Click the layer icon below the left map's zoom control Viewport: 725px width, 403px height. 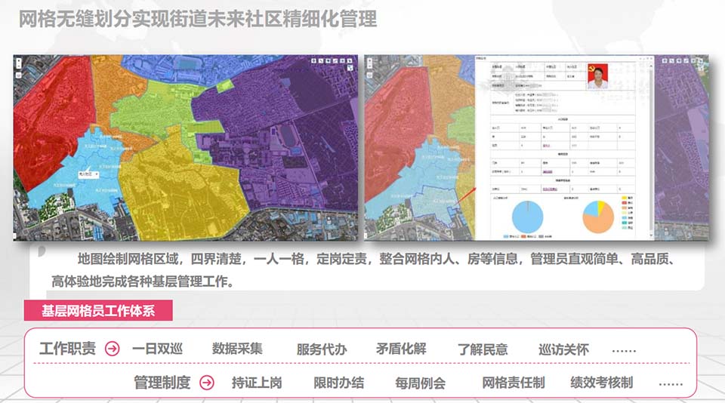(18, 78)
